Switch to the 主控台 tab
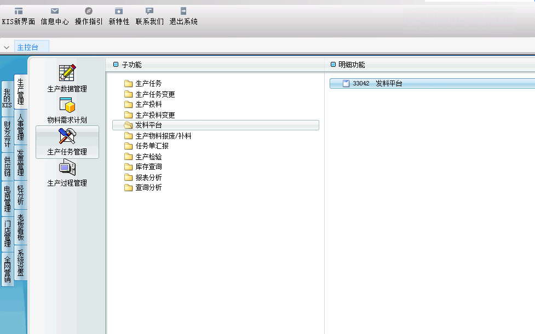This screenshot has width=535, height=334. [x=31, y=47]
